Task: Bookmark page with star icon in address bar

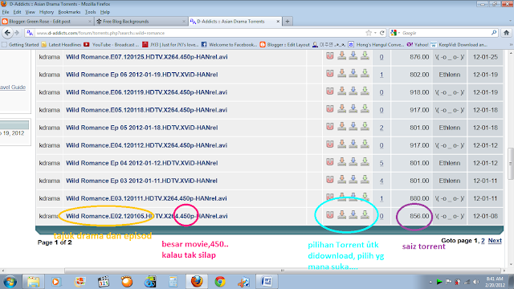Action: click(x=369, y=33)
